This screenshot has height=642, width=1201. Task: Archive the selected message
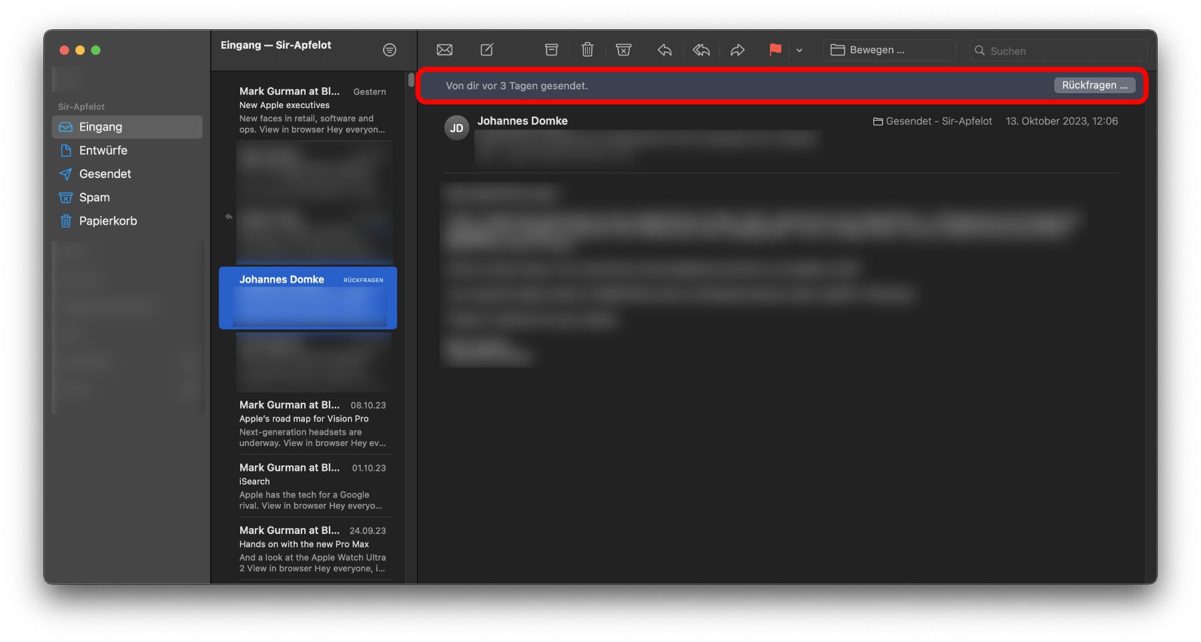coord(551,50)
